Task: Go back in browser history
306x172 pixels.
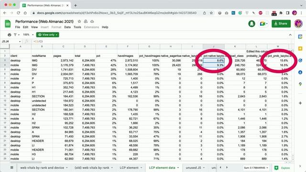Action: pyautogui.click(x=5, y=13)
